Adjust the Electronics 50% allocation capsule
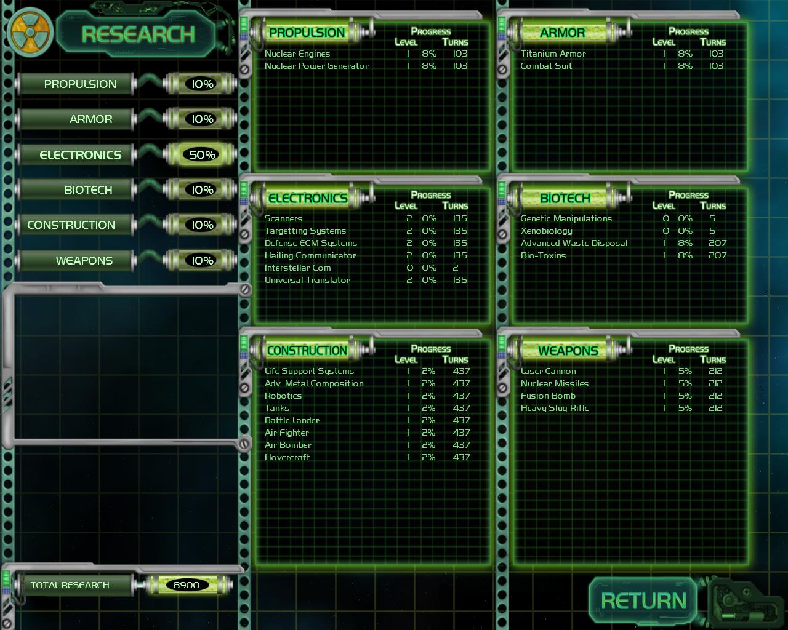Image resolution: width=788 pixels, height=630 pixels. point(201,155)
